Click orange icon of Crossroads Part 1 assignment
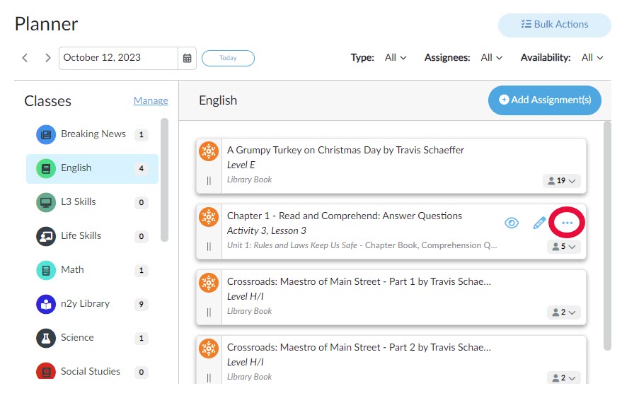Viewport: 622px width, 398px height. [x=209, y=283]
